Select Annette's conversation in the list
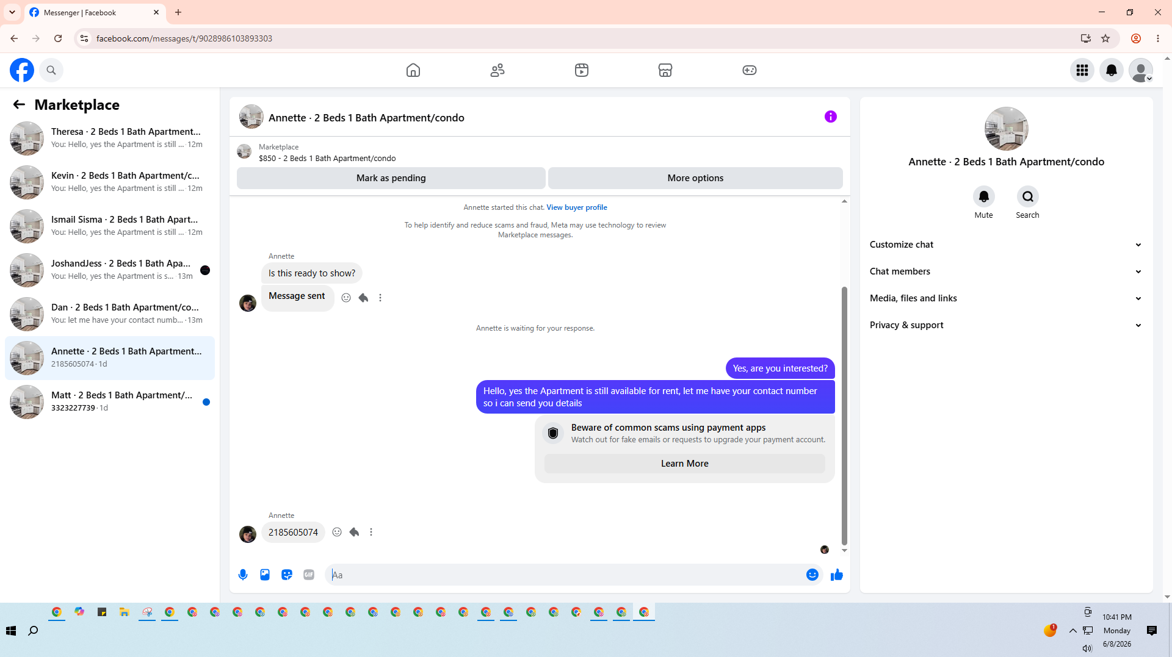1172x657 pixels. [110, 358]
